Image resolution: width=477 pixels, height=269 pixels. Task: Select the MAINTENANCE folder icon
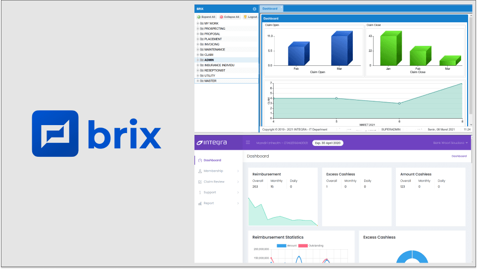tap(202, 49)
